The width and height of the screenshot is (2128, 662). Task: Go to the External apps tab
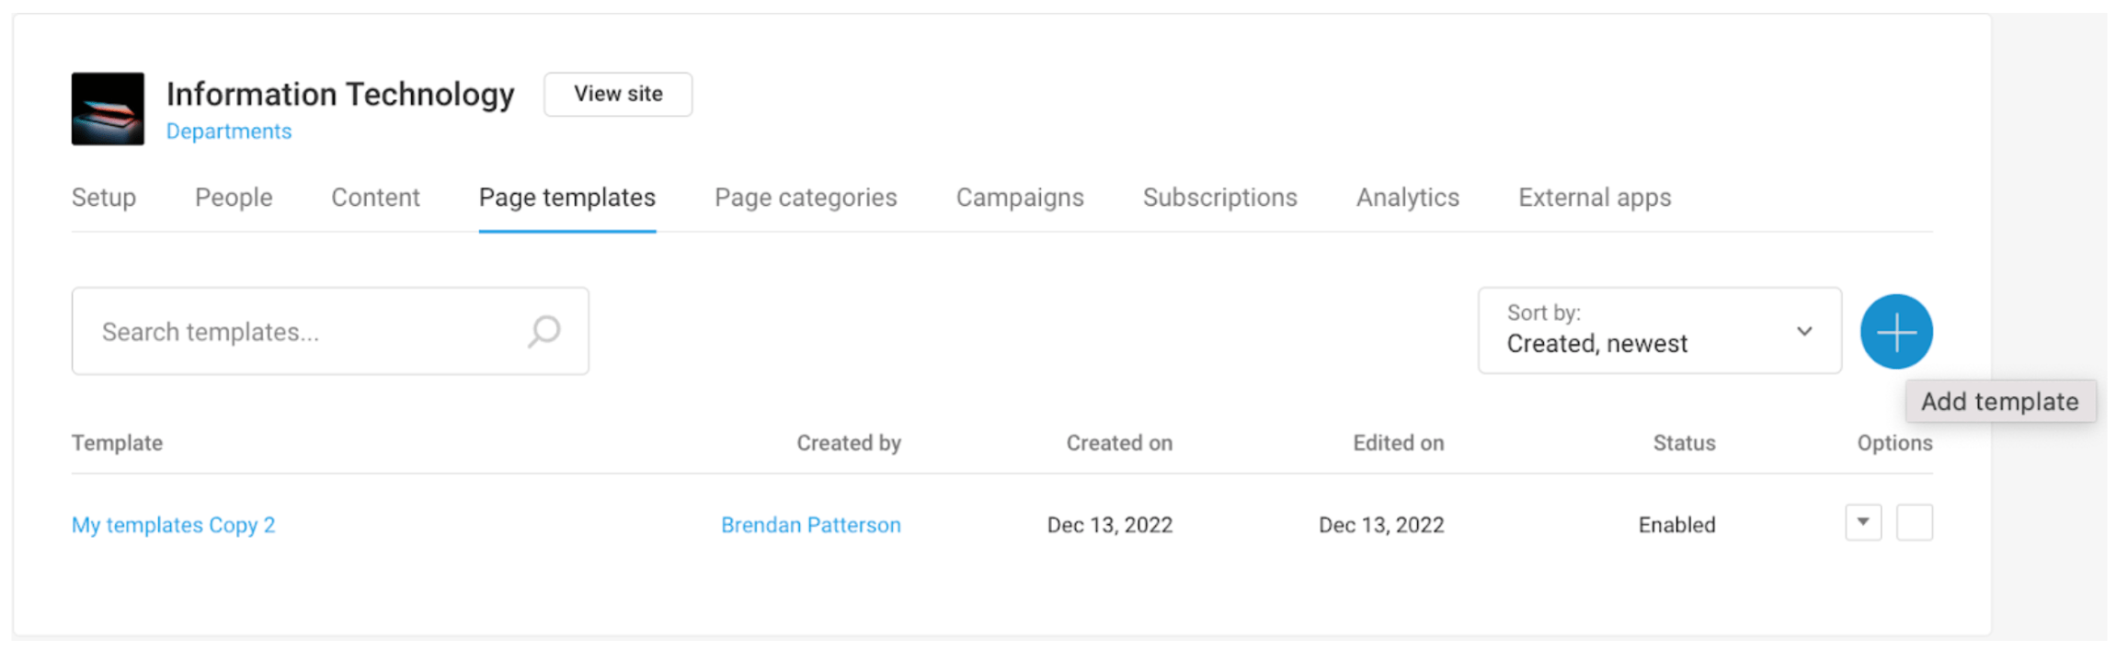1595,198
